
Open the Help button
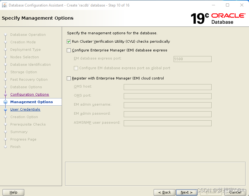[13, 192]
